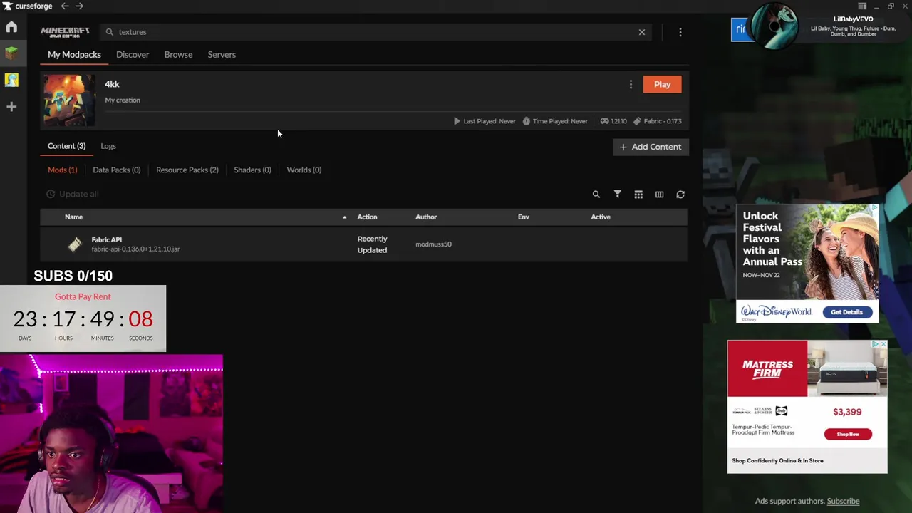Show the Worlds (0) category
912x513 pixels.
click(304, 170)
